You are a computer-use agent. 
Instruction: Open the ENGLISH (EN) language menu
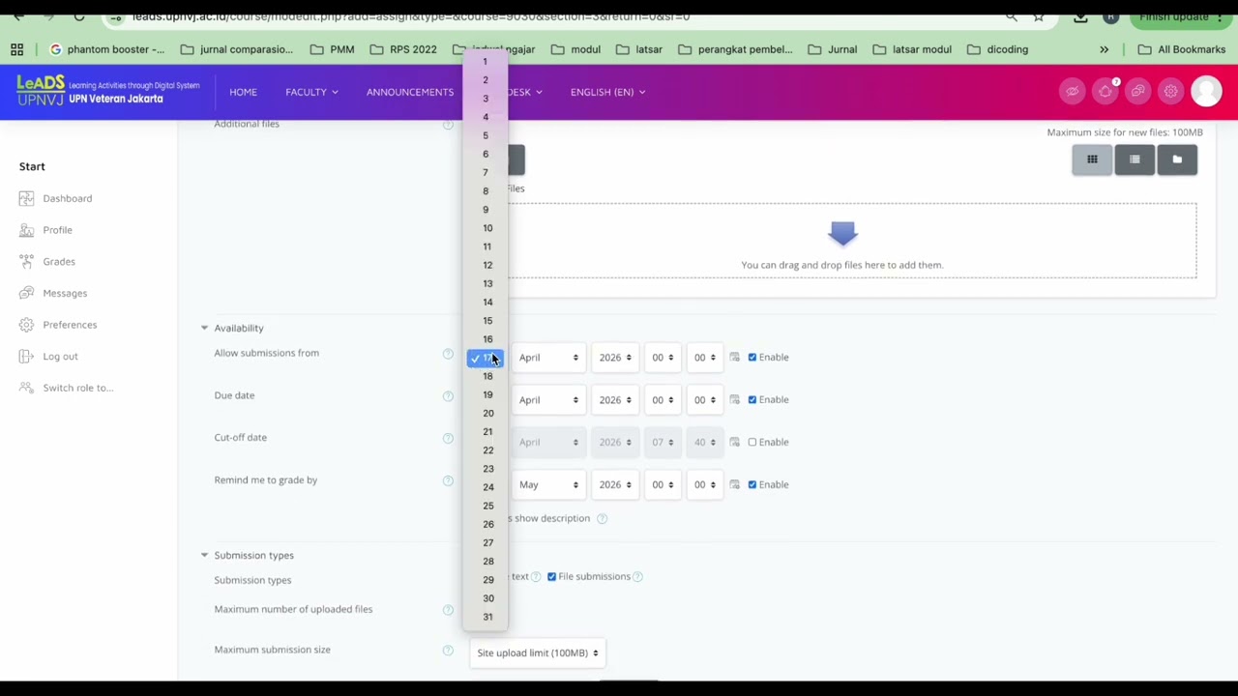[x=607, y=92]
